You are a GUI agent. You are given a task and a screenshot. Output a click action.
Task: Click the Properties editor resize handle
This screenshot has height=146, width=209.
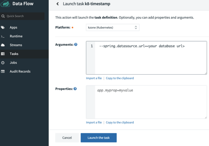coord(206,118)
